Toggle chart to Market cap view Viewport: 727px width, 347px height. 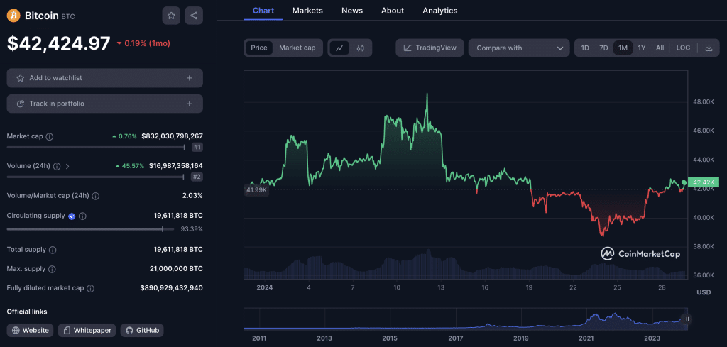coord(297,48)
